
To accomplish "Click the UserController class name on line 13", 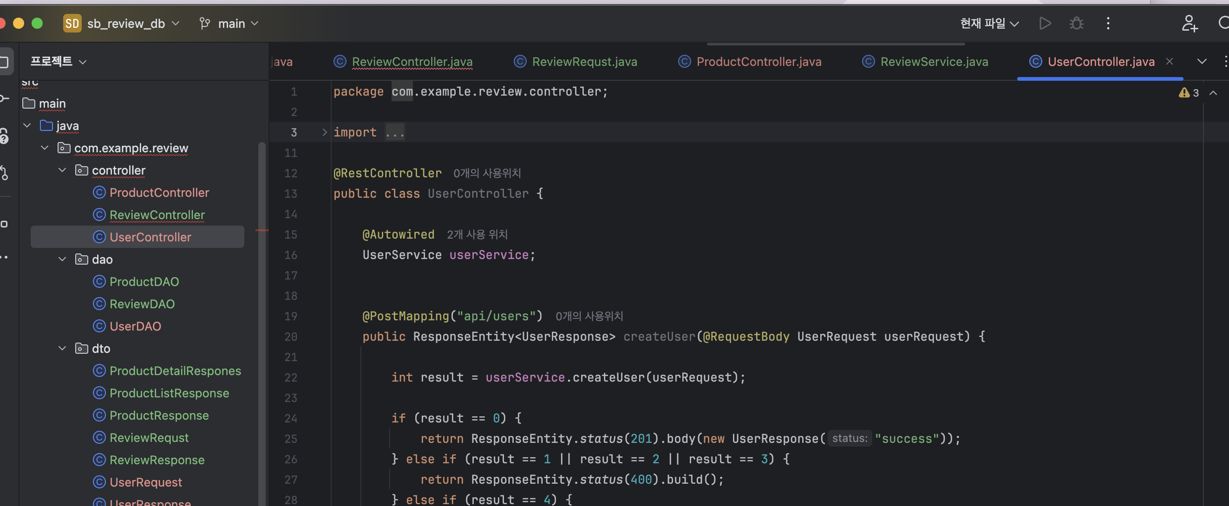I will 478,193.
